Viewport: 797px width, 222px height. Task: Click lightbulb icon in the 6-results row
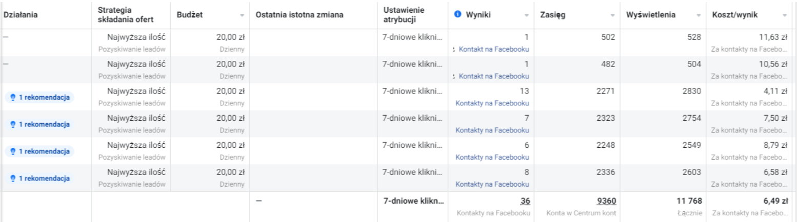13,151
